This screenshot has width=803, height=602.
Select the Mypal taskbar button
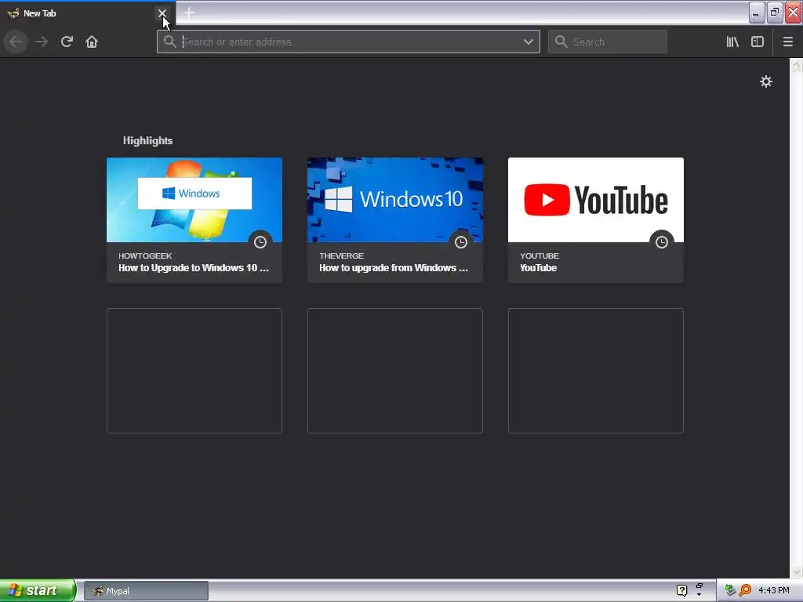tap(146, 591)
